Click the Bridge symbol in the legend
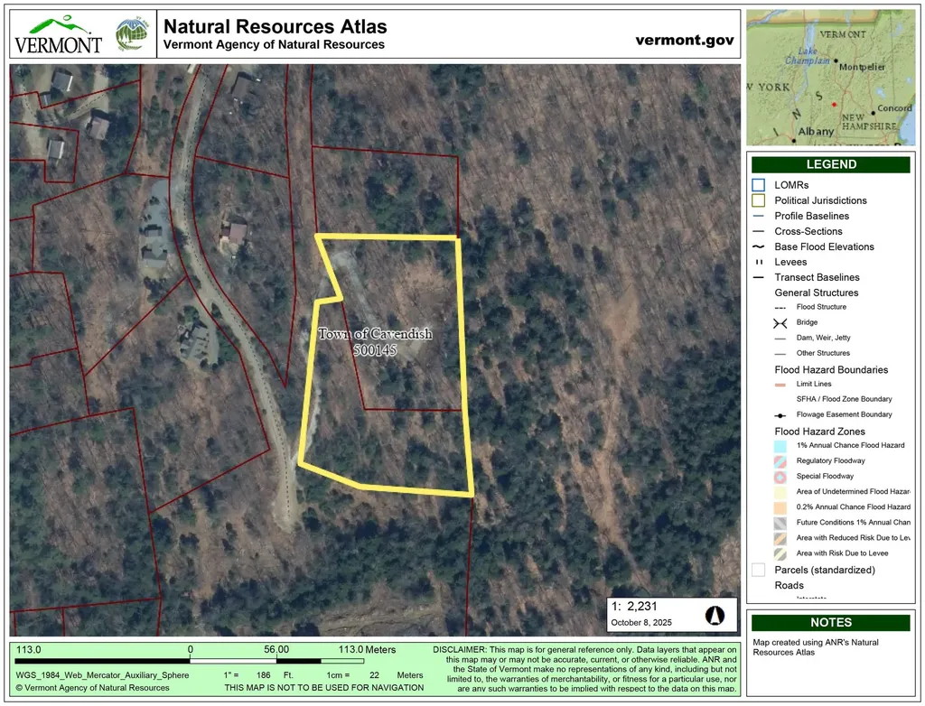Viewport: 925px width, 706px height. [780, 322]
